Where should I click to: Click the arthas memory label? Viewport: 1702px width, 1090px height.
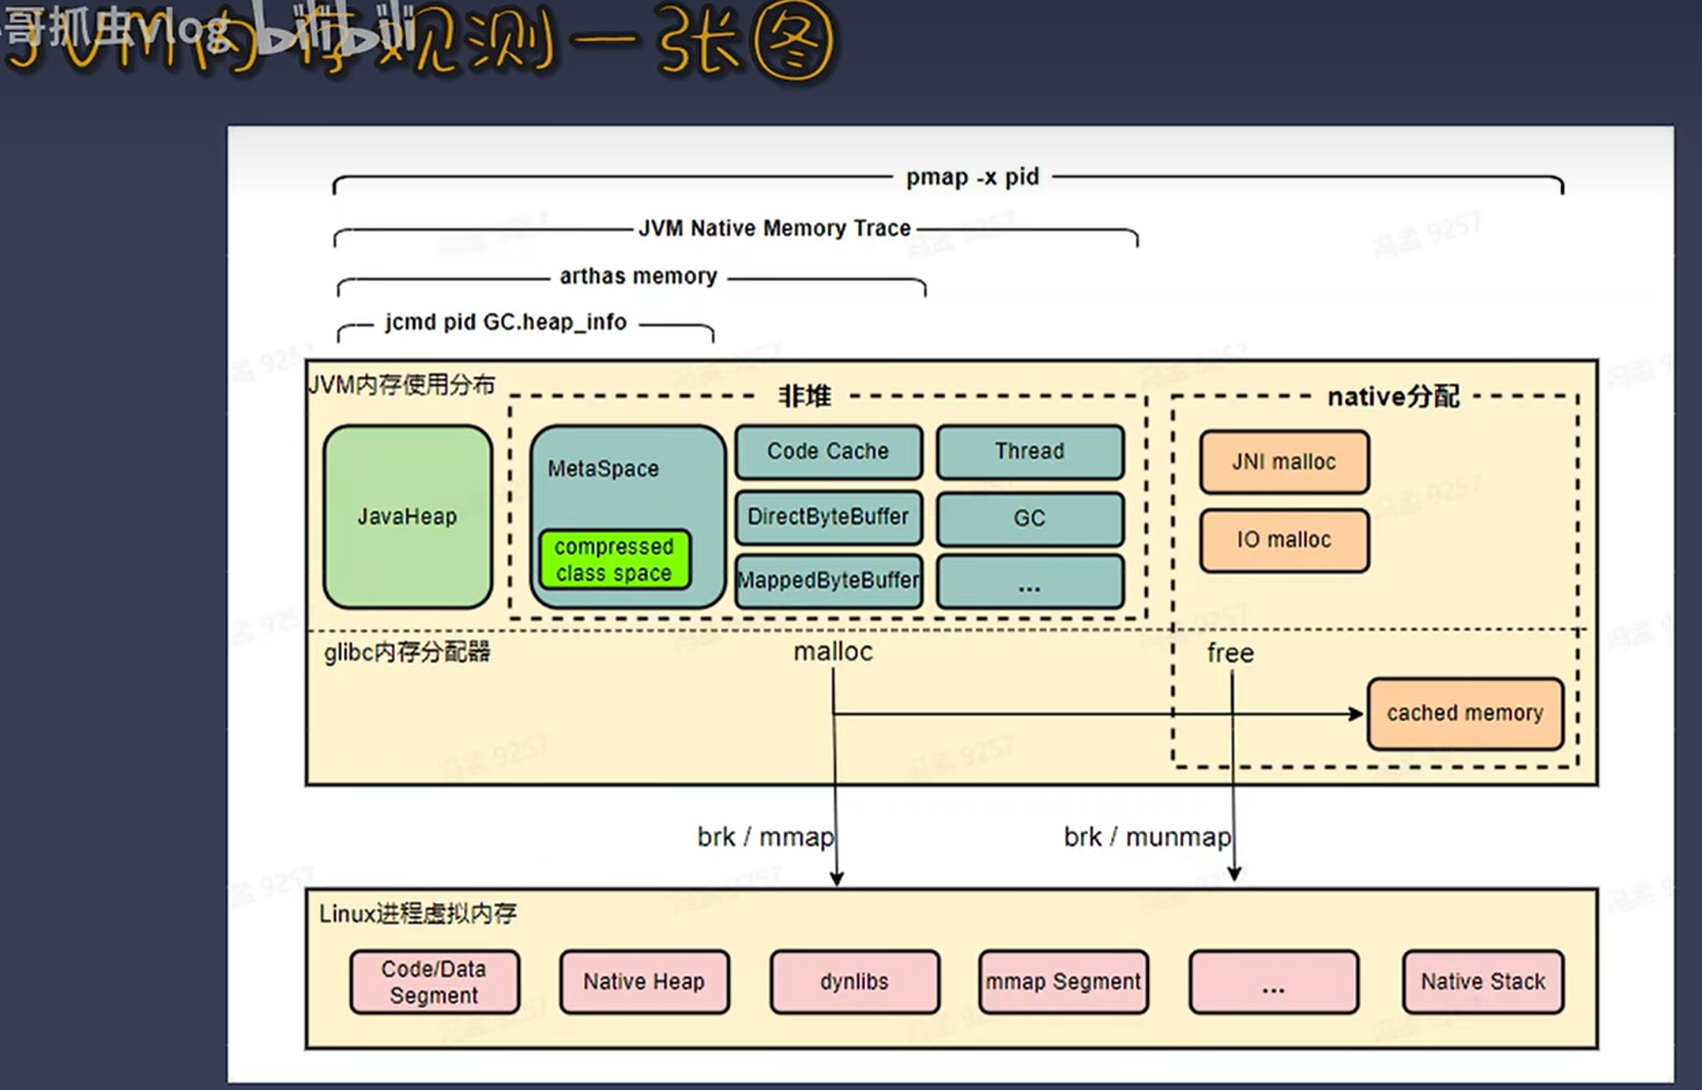[x=638, y=276]
